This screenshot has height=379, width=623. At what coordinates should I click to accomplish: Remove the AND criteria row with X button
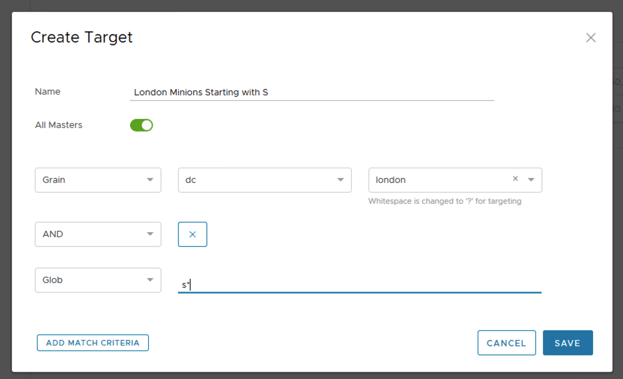(x=193, y=234)
